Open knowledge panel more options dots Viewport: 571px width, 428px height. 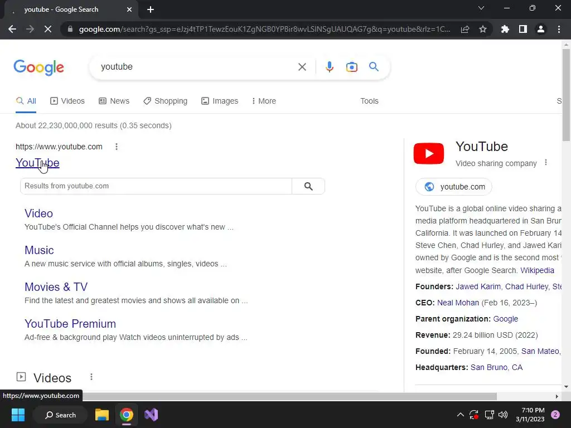pos(545,162)
